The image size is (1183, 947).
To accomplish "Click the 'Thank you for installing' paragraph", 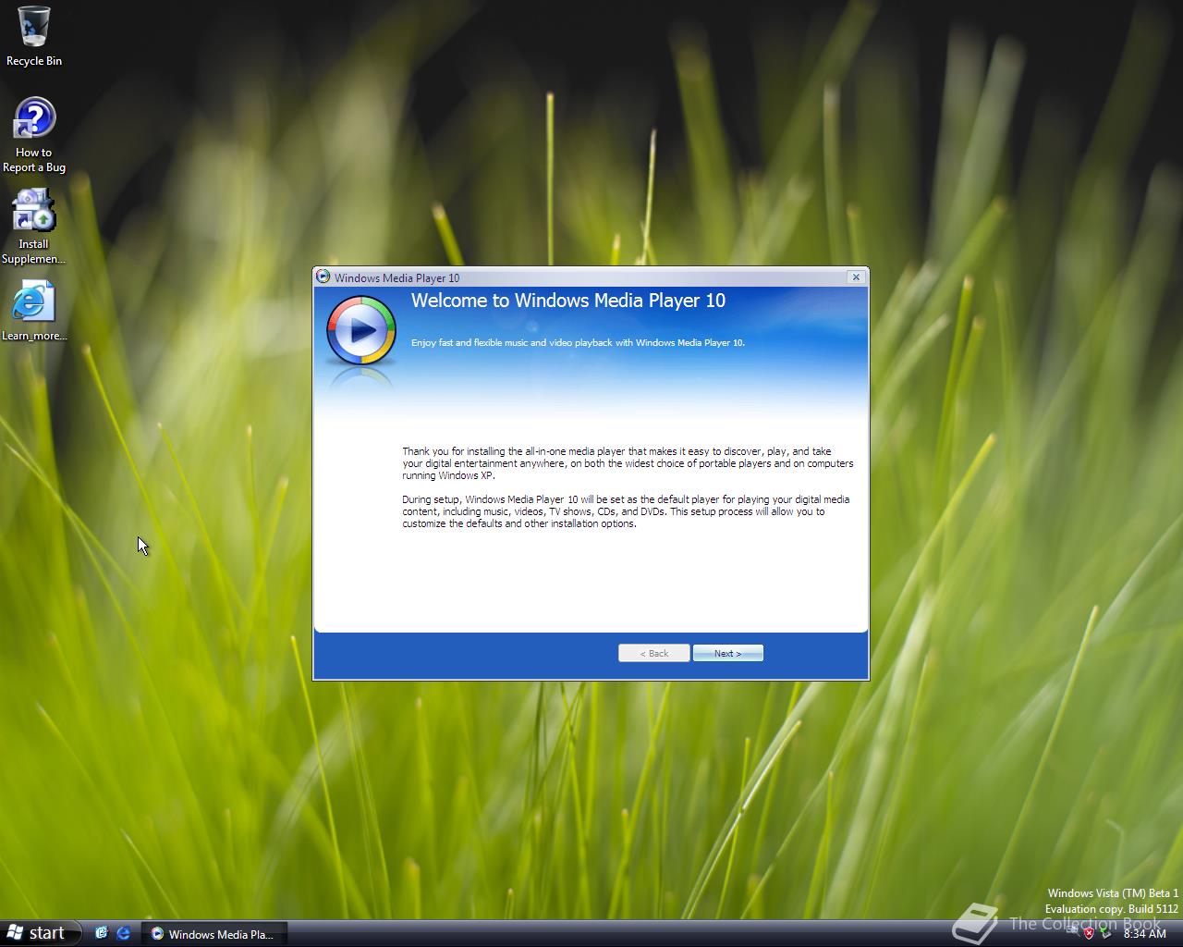I will [628, 463].
